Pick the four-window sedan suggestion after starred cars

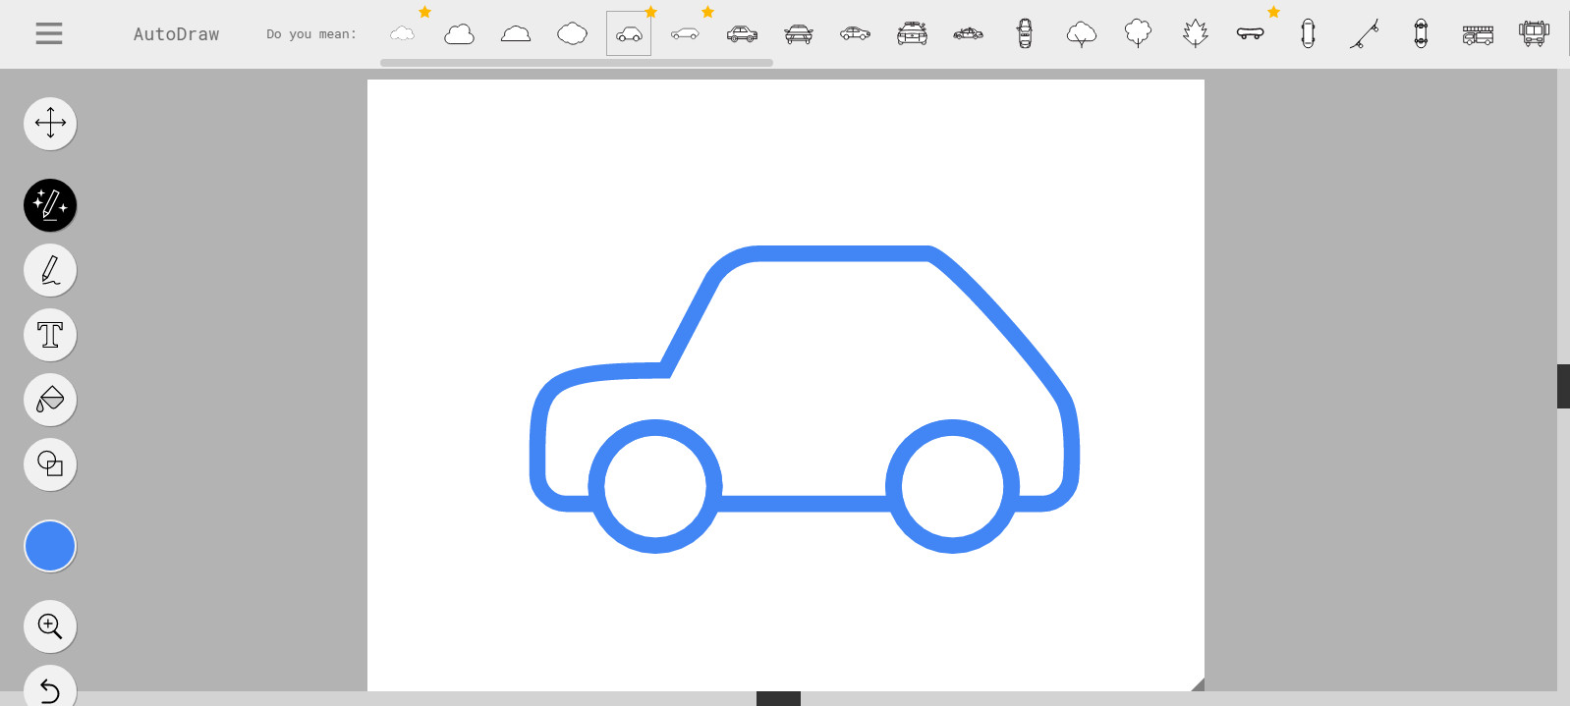coord(742,34)
